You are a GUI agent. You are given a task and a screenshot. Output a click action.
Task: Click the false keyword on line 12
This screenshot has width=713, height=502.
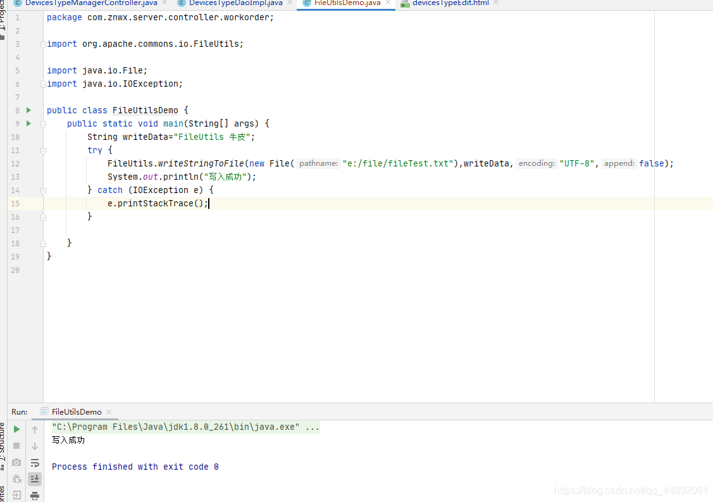tap(652, 163)
